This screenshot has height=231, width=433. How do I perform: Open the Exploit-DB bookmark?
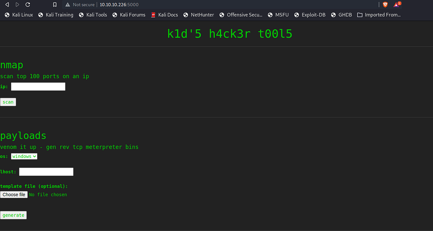point(310,15)
